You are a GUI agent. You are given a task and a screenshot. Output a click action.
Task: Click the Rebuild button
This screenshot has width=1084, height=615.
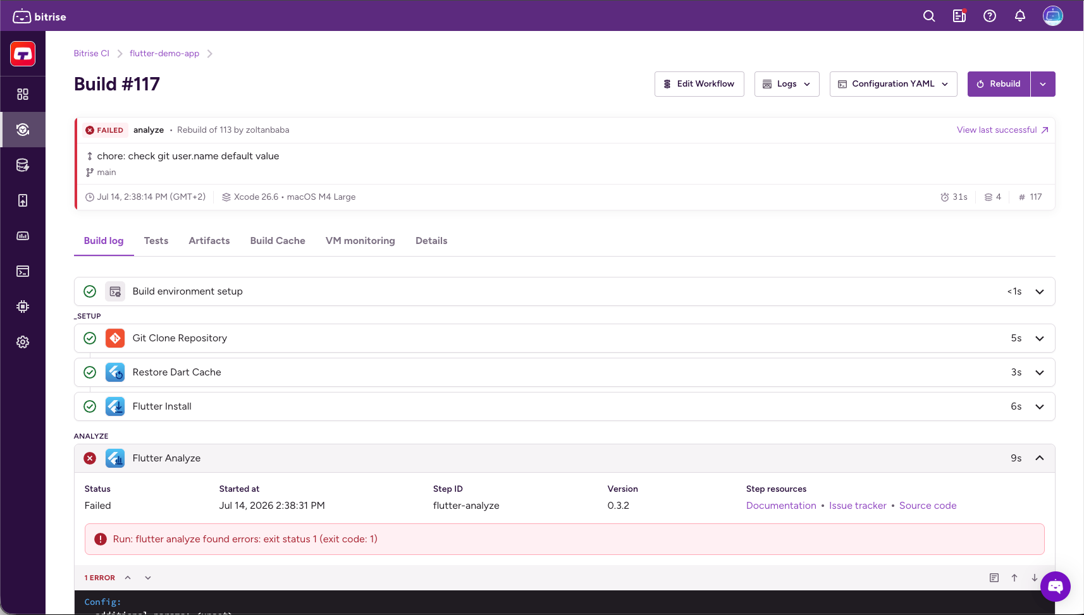(999, 84)
